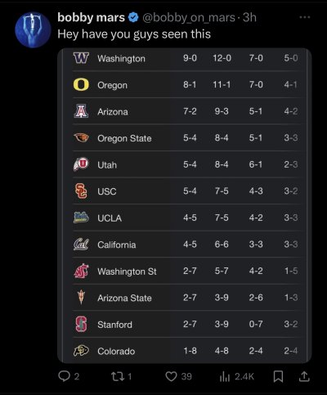The width and height of the screenshot is (327, 395).
Task: Like the tweet with heart icon
Action: click(x=172, y=376)
